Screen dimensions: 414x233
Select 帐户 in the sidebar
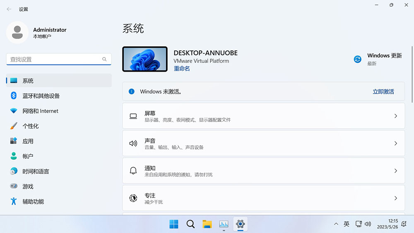tap(59, 156)
